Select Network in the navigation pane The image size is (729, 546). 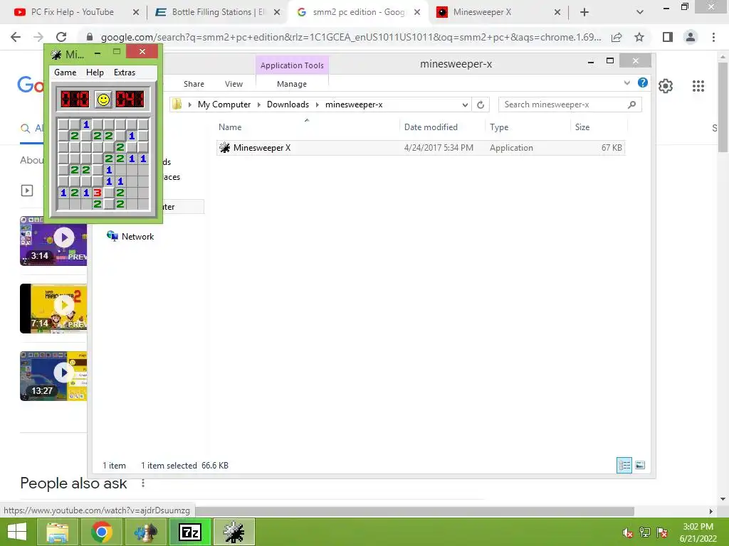137,236
